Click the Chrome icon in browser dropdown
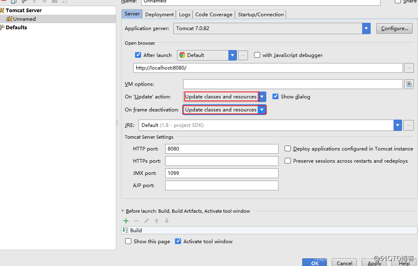 tap(182, 55)
